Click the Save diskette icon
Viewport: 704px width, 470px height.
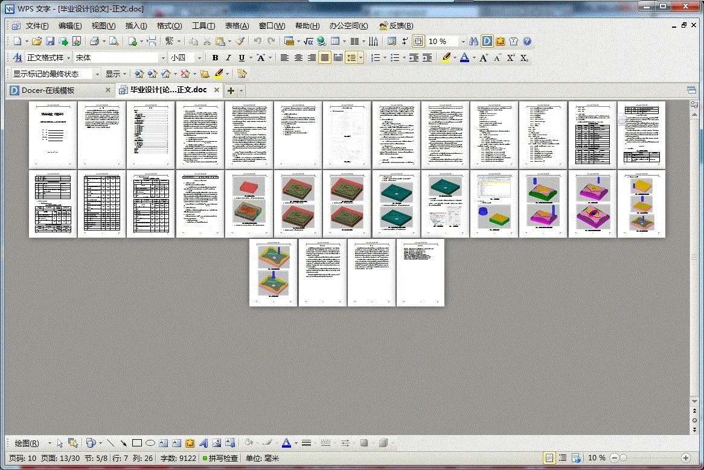pyautogui.click(x=50, y=41)
